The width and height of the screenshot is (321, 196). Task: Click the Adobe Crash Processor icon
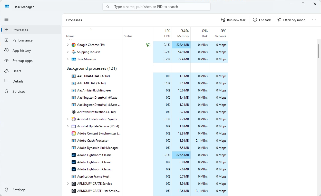pos(74,141)
